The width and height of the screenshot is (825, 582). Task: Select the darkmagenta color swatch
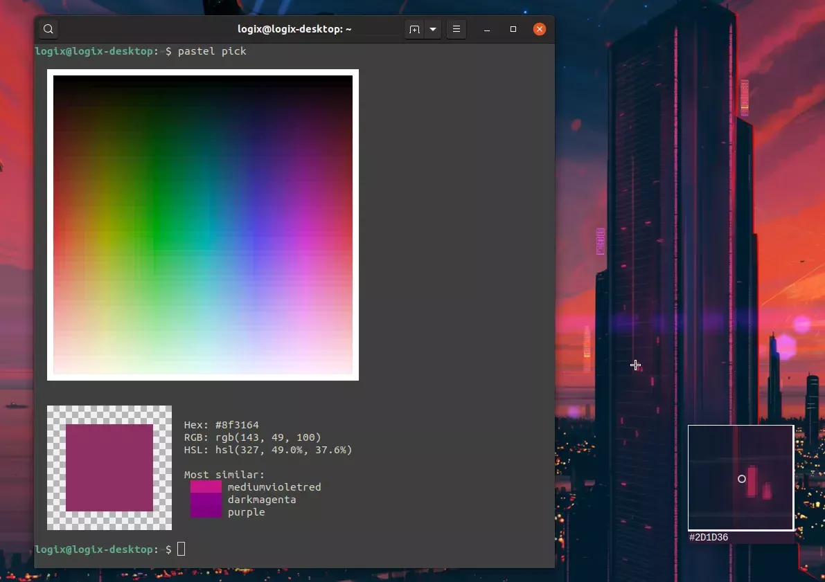click(x=206, y=500)
